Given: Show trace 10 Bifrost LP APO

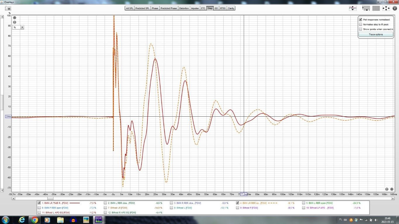Looking at the screenshot, I should tap(304, 208).
